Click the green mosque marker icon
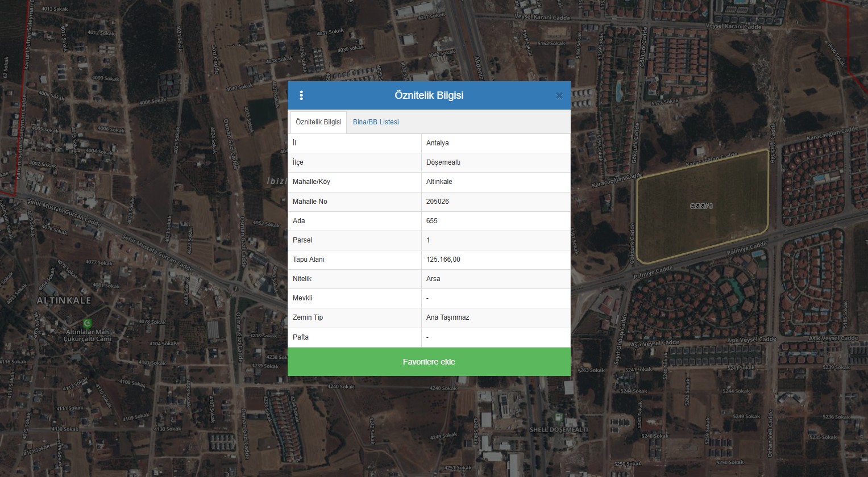This screenshot has width=868, height=477. tap(87, 323)
